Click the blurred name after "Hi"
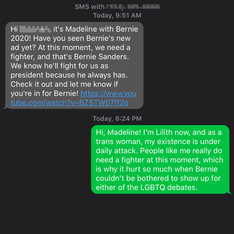This screenshot has width=234, height=234. click(x=35, y=29)
